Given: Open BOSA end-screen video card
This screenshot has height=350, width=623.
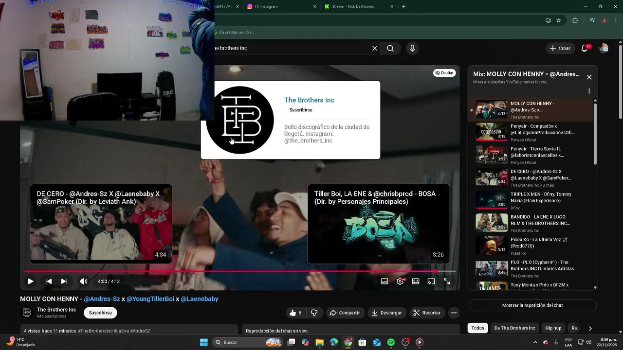Looking at the screenshot, I should [x=379, y=224].
